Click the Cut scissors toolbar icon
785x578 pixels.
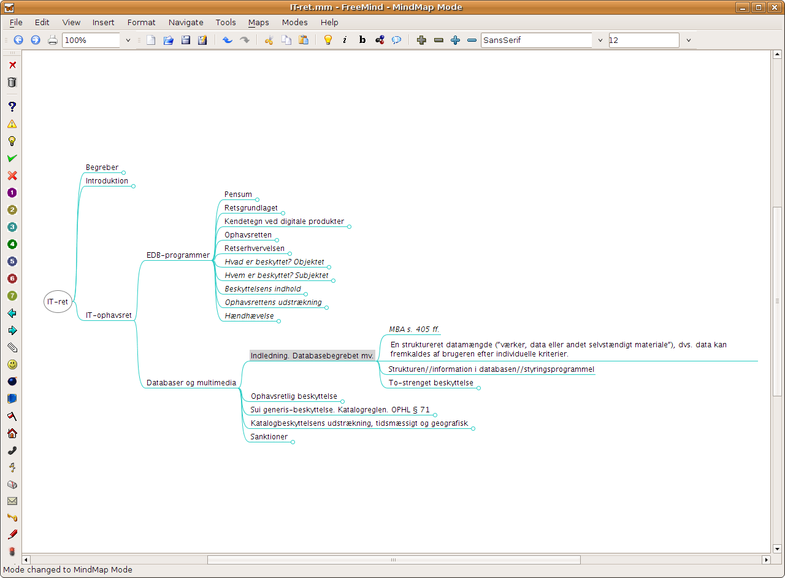(x=269, y=40)
